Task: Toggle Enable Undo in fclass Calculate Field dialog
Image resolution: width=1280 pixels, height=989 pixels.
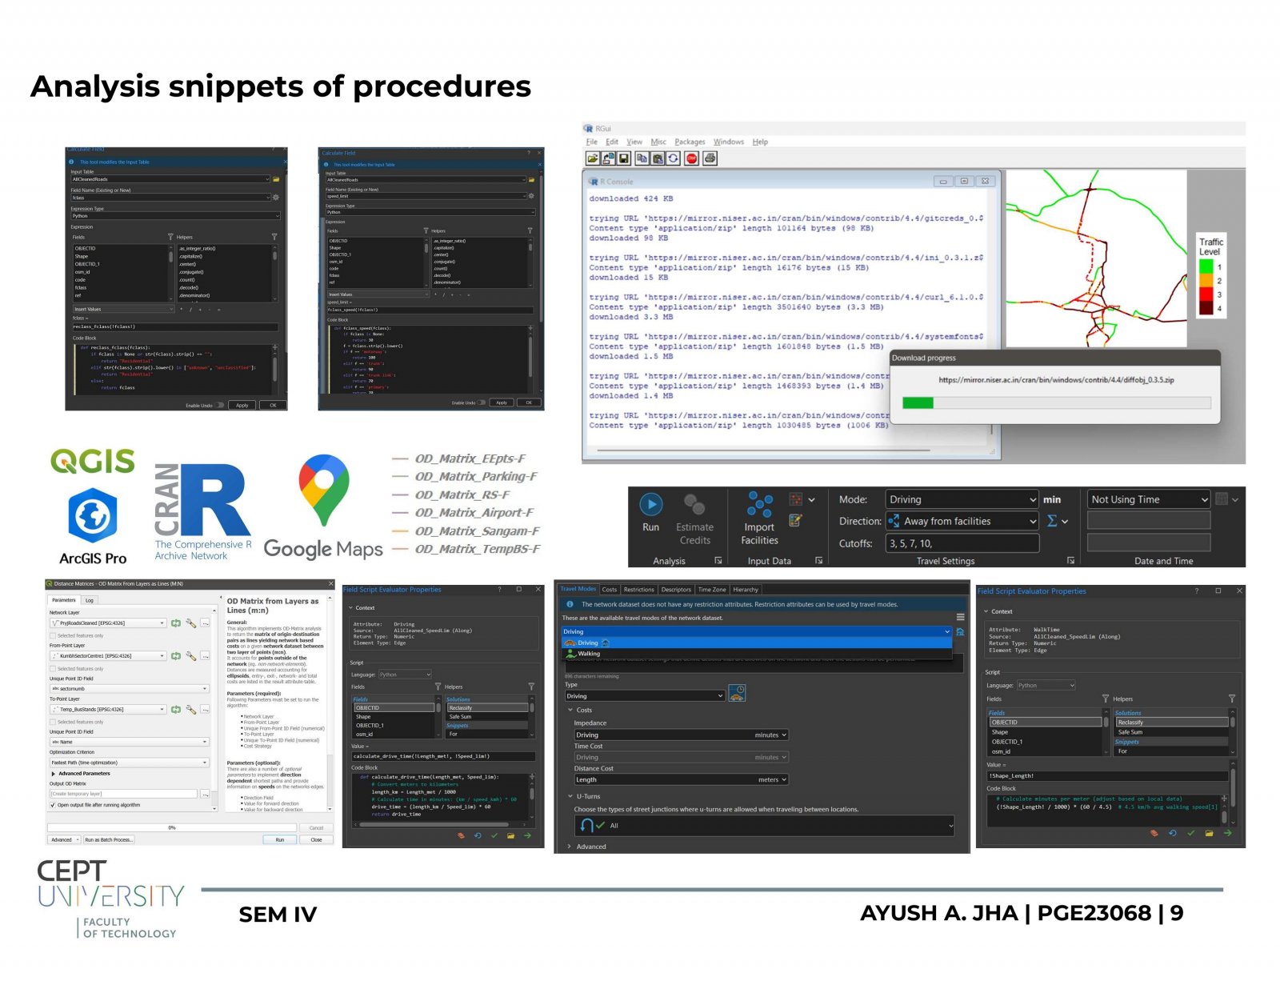Action: pyautogui.click(x=221, y=405)
